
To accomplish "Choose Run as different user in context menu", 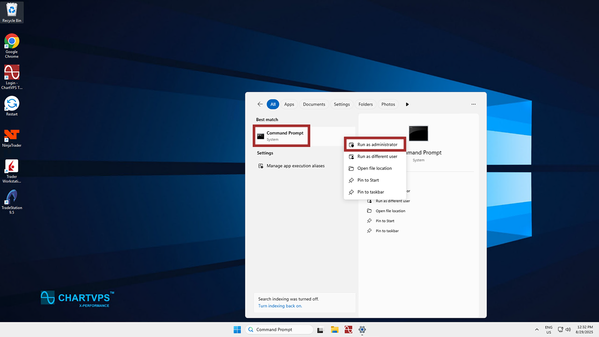I will [x=377, y=156].
